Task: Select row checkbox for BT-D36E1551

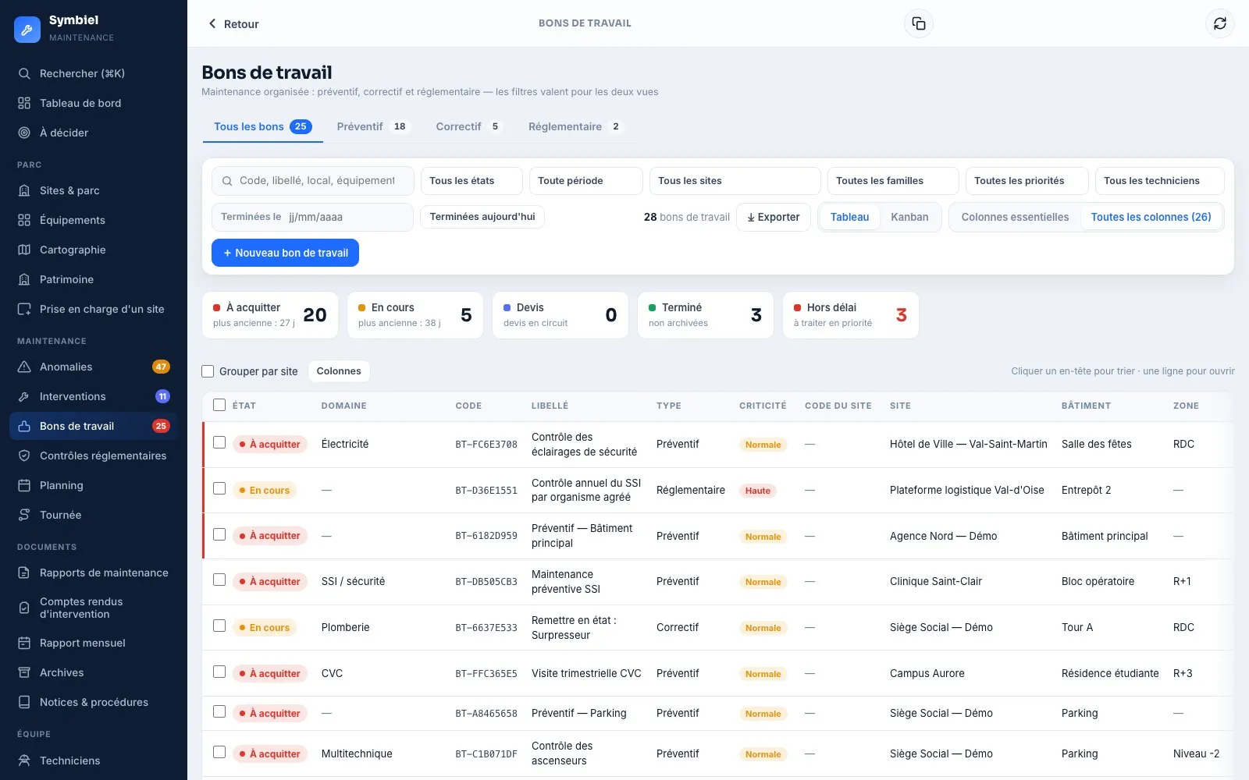Action: pos(219,488)
